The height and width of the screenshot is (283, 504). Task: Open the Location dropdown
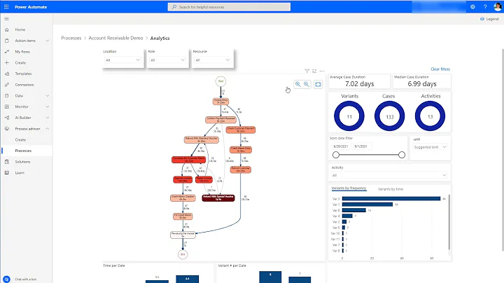[x=122, y=60]
